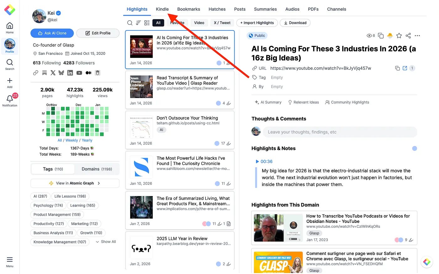Open the URL in new tab icon
This screenshot has height=274, width=439.
tap(405, 68)
